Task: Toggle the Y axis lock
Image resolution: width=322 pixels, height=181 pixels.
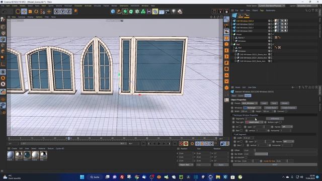Action: click(62, 12)
